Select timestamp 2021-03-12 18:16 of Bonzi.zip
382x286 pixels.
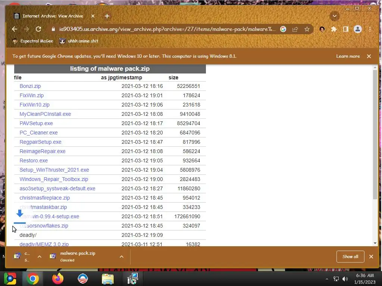(x=142, y=86)
